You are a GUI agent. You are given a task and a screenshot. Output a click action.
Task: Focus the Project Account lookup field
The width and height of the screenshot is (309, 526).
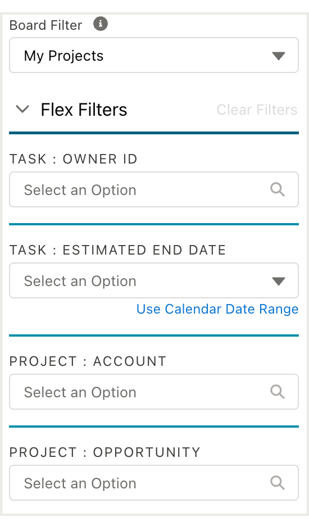154,392
